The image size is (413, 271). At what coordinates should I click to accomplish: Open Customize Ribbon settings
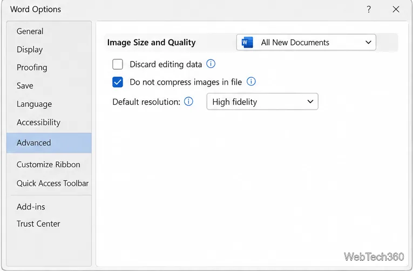(49, 165)
